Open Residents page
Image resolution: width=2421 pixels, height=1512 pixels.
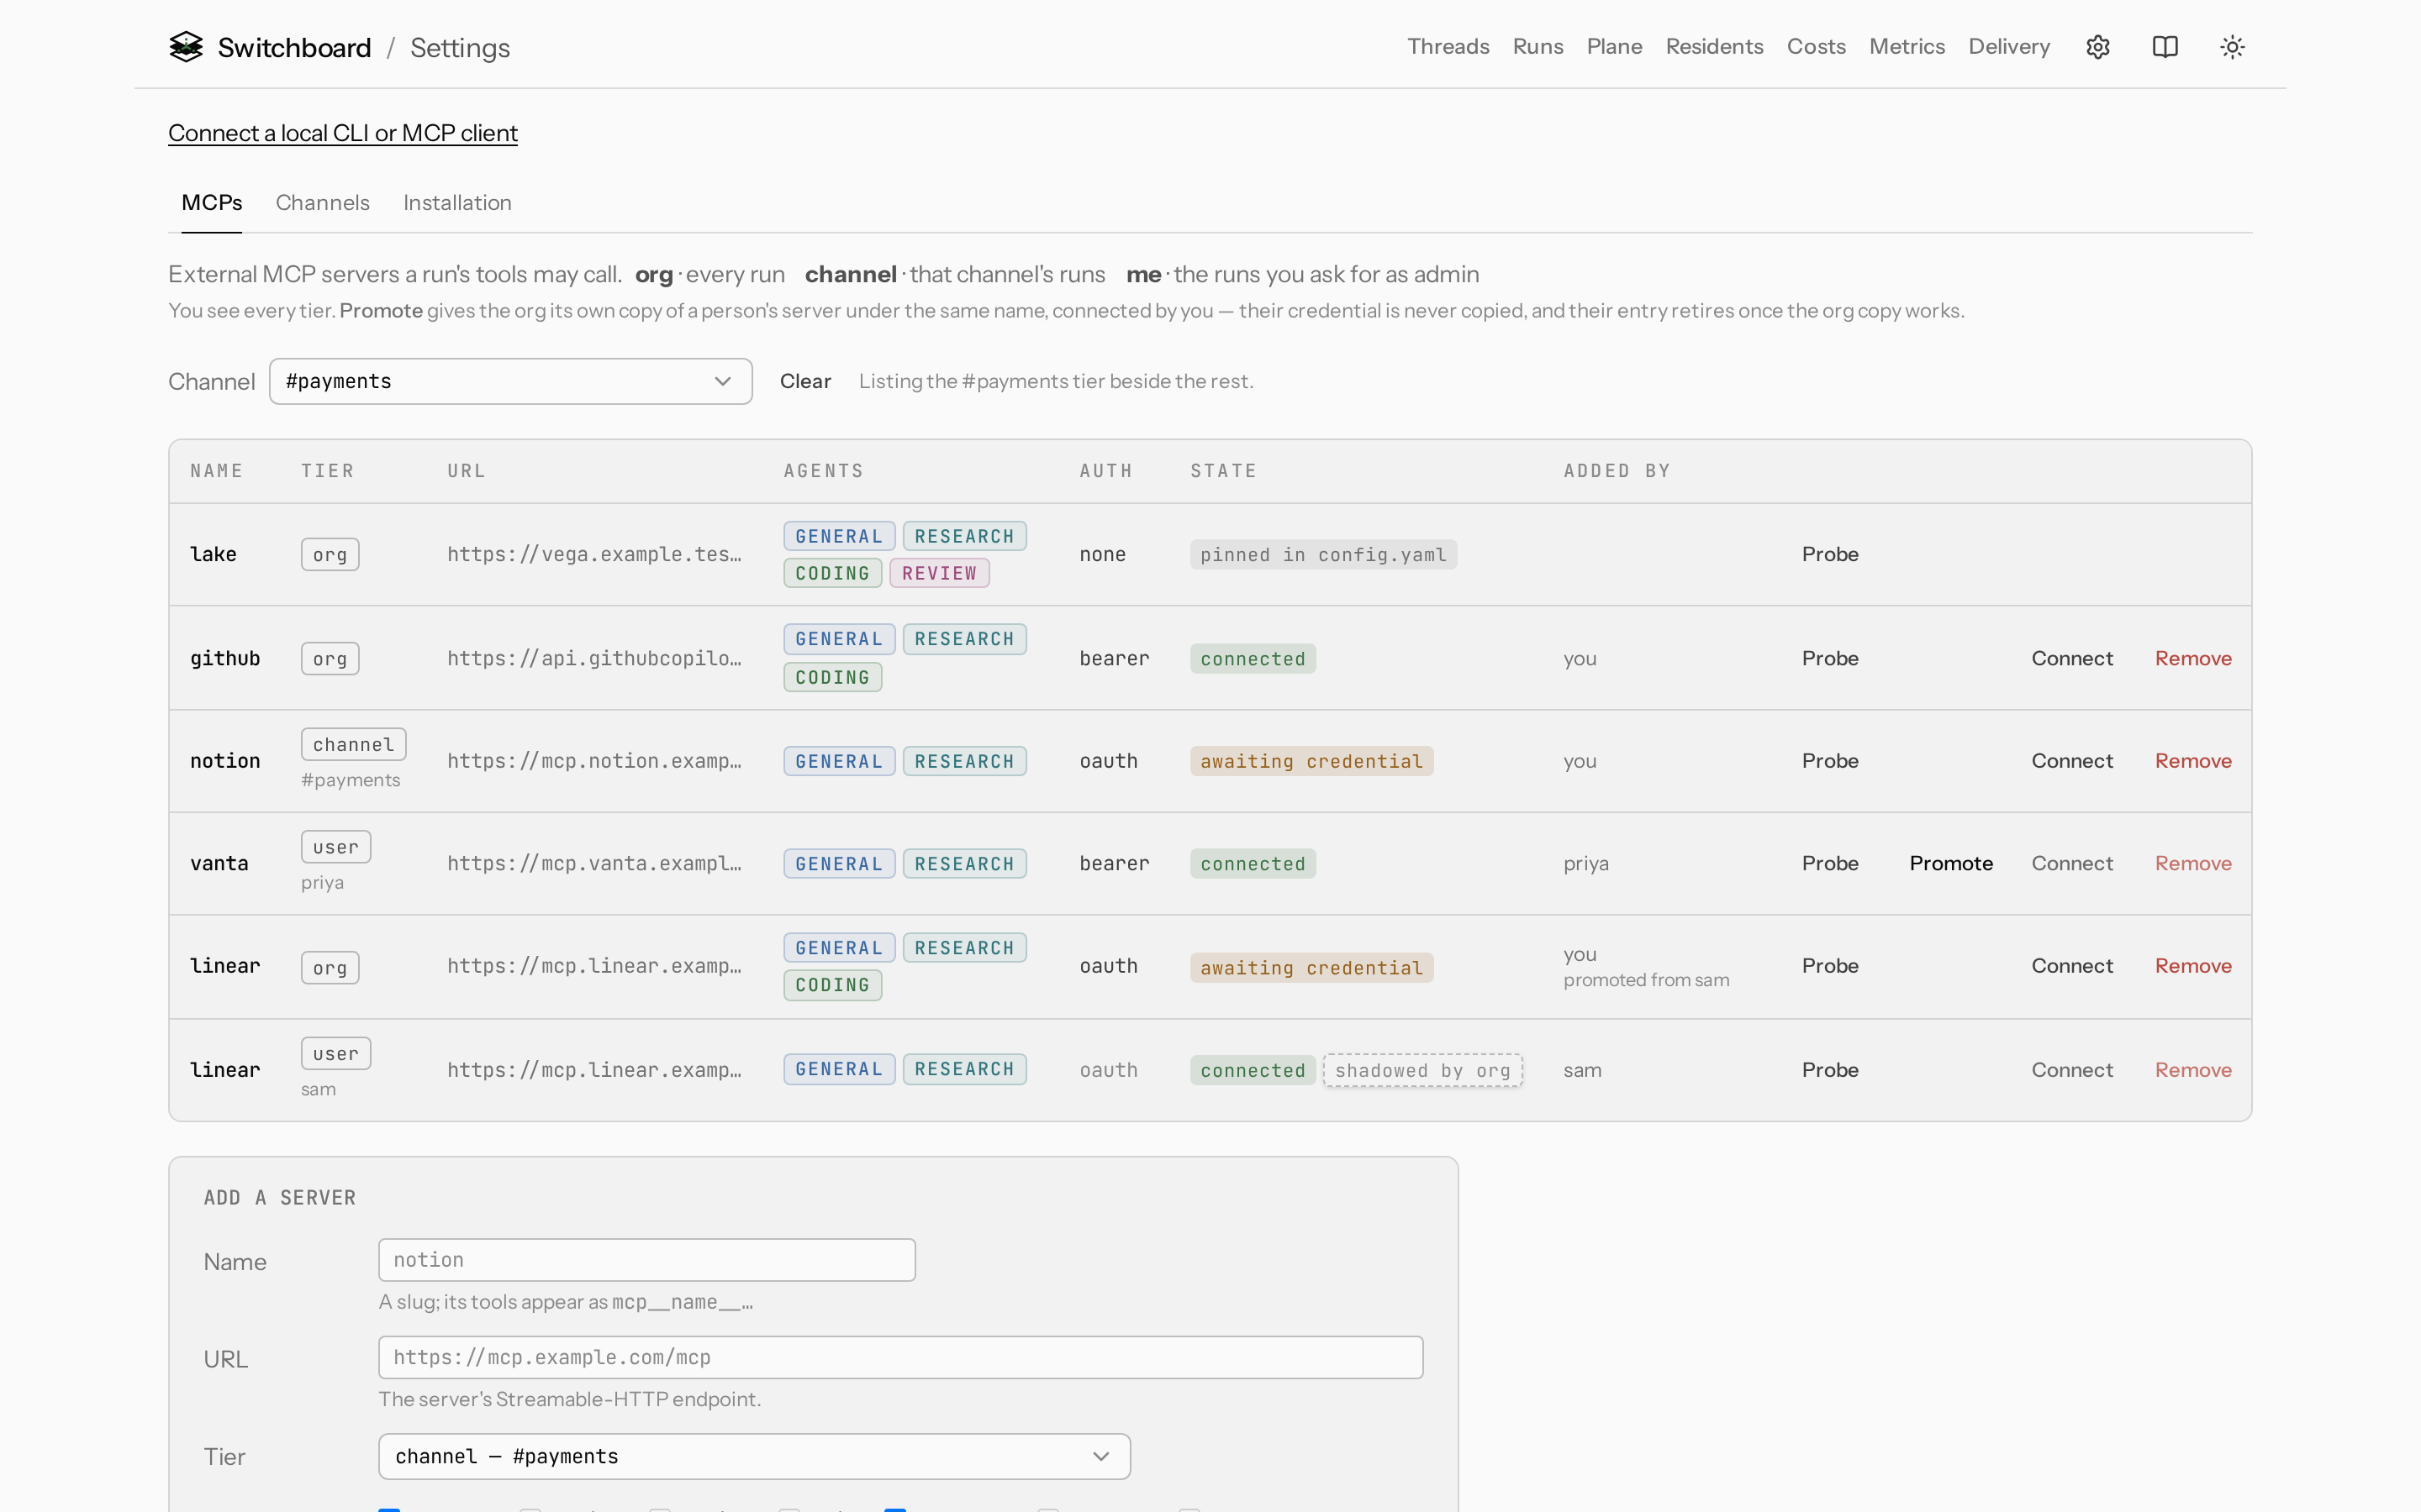1714,47
